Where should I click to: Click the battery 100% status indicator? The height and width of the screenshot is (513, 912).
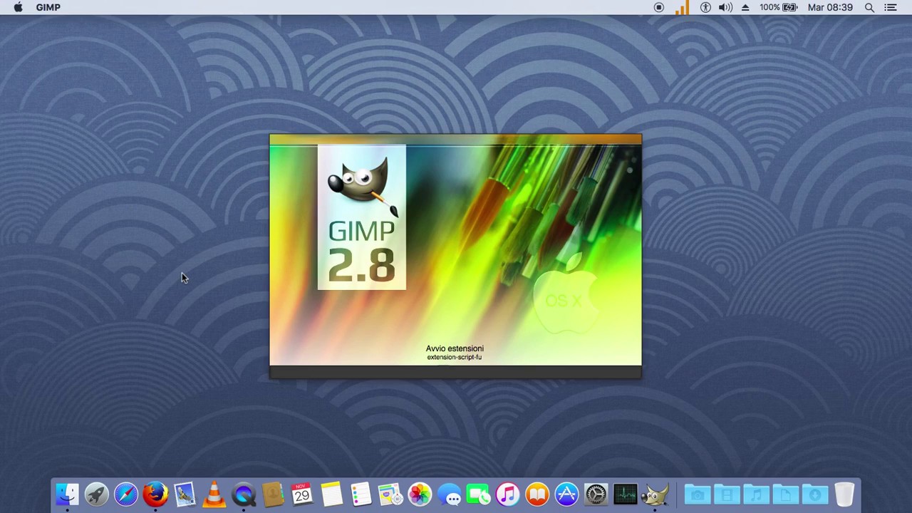tap(778, 7)
